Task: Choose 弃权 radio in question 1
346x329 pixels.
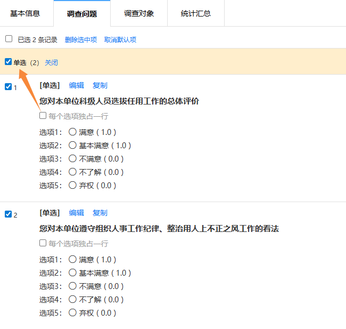Action: pyautogui.click(x=73, y=186)
